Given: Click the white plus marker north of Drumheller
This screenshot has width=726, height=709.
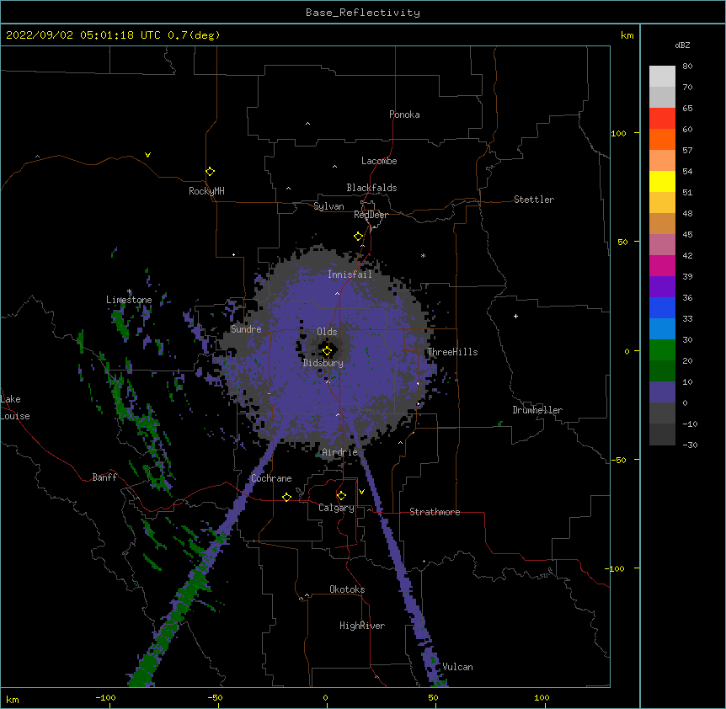Looking at the screenshot, I should (x=515, y=316).
